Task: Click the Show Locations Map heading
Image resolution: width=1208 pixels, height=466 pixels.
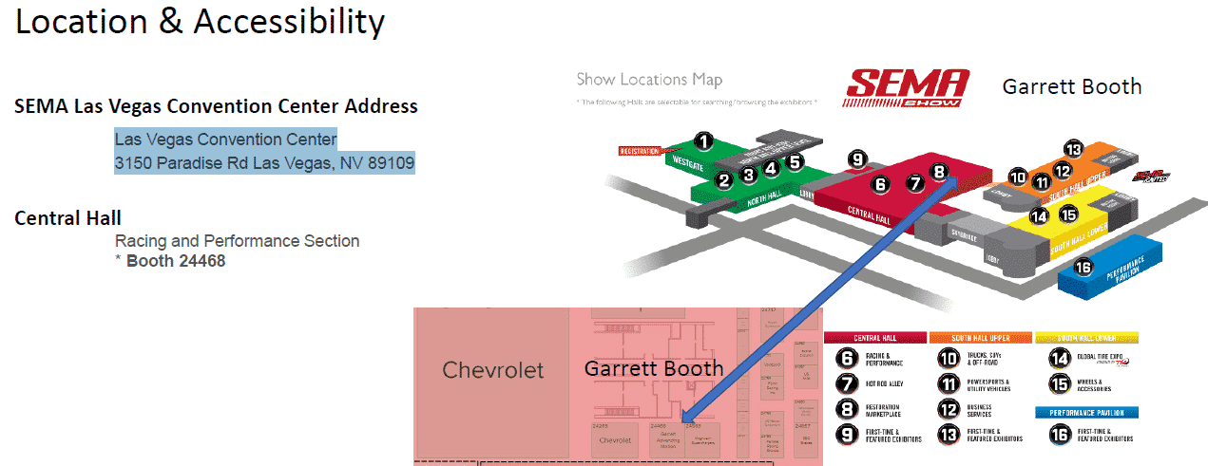Action: pos(649,80)
